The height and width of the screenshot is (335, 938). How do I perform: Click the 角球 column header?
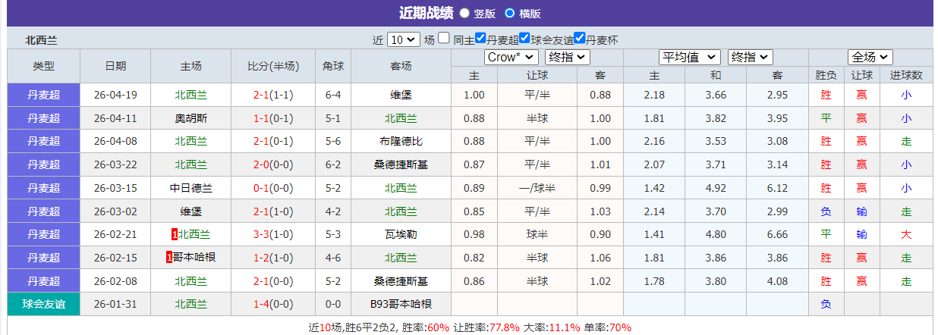coord(333,66)
